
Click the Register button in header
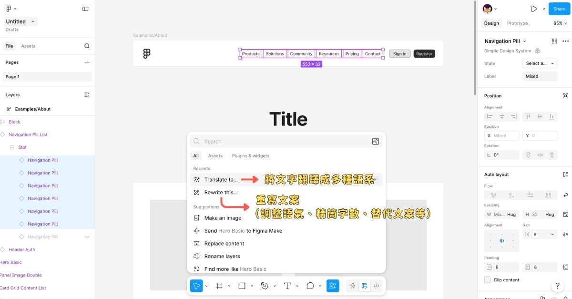tap(424, 54)
